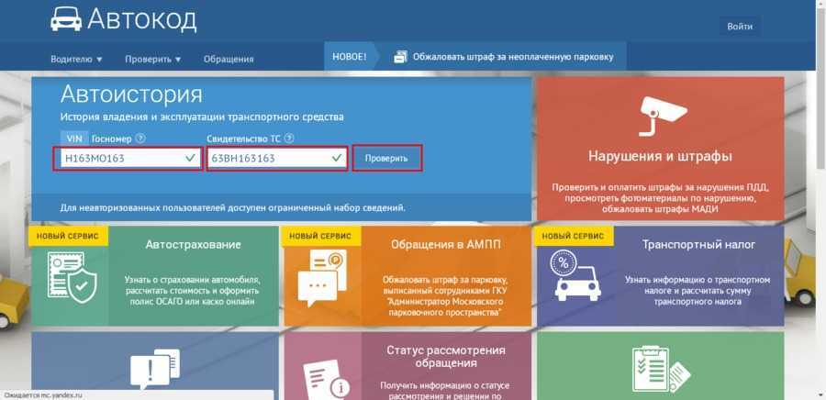826x400 pixels.
Task: Open the Обжаловать штраф за неоплаченную парковку link
Action: (511, 57)
